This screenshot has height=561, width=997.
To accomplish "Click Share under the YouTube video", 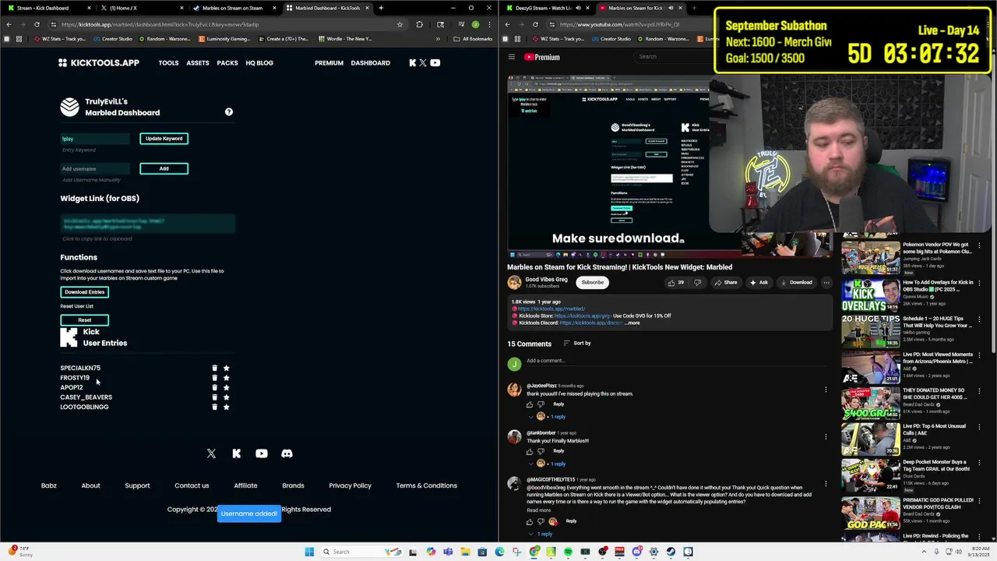I will 725,282.
